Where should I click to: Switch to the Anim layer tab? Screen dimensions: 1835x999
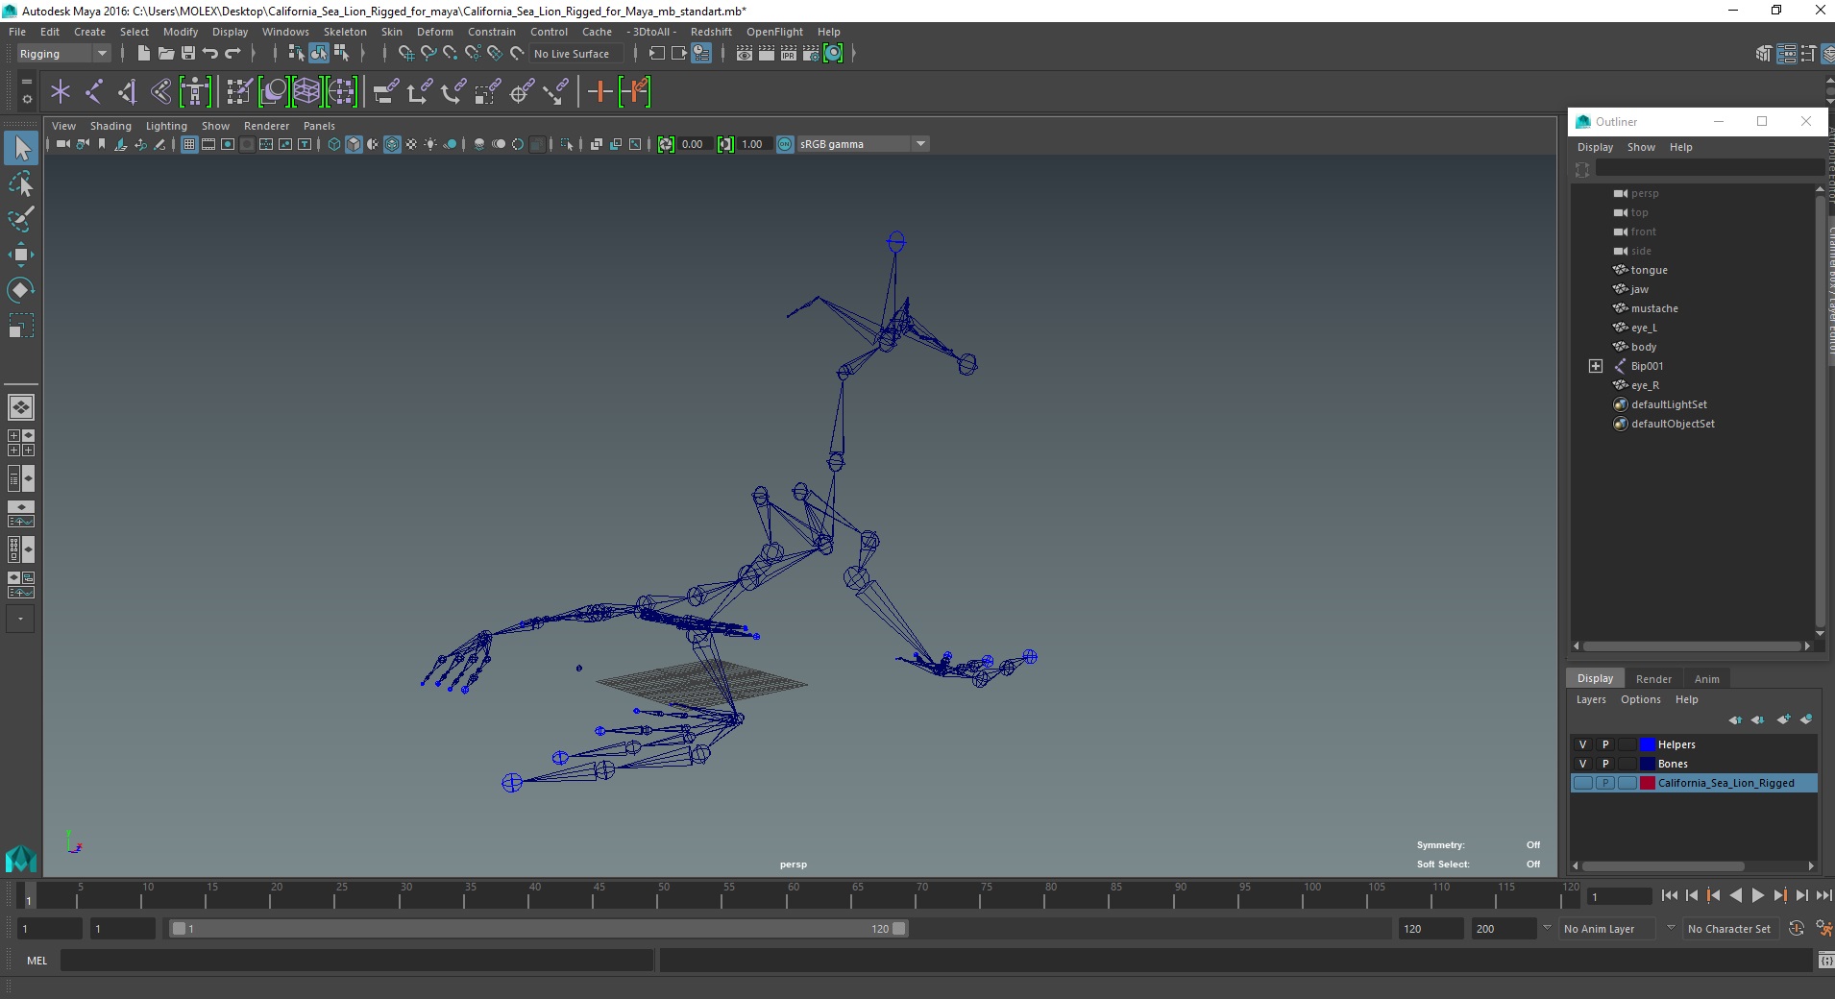point(1706,679)
